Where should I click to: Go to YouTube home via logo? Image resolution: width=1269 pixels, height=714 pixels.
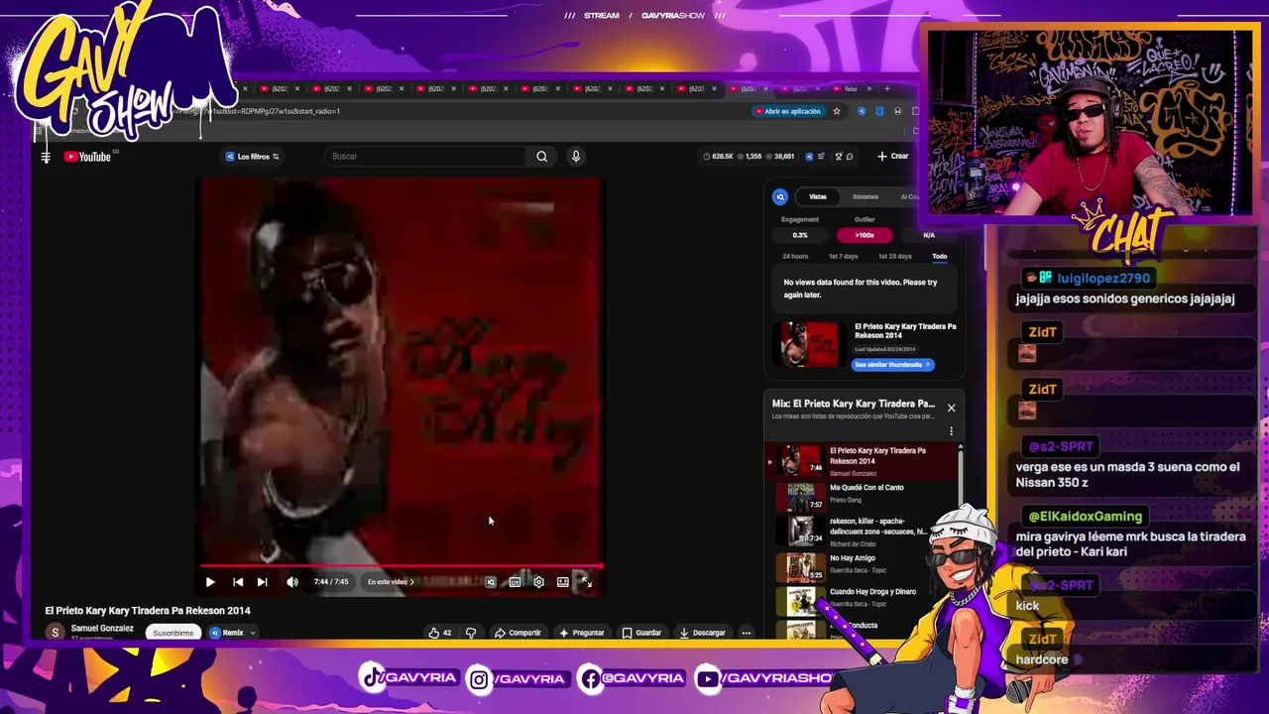87,157
